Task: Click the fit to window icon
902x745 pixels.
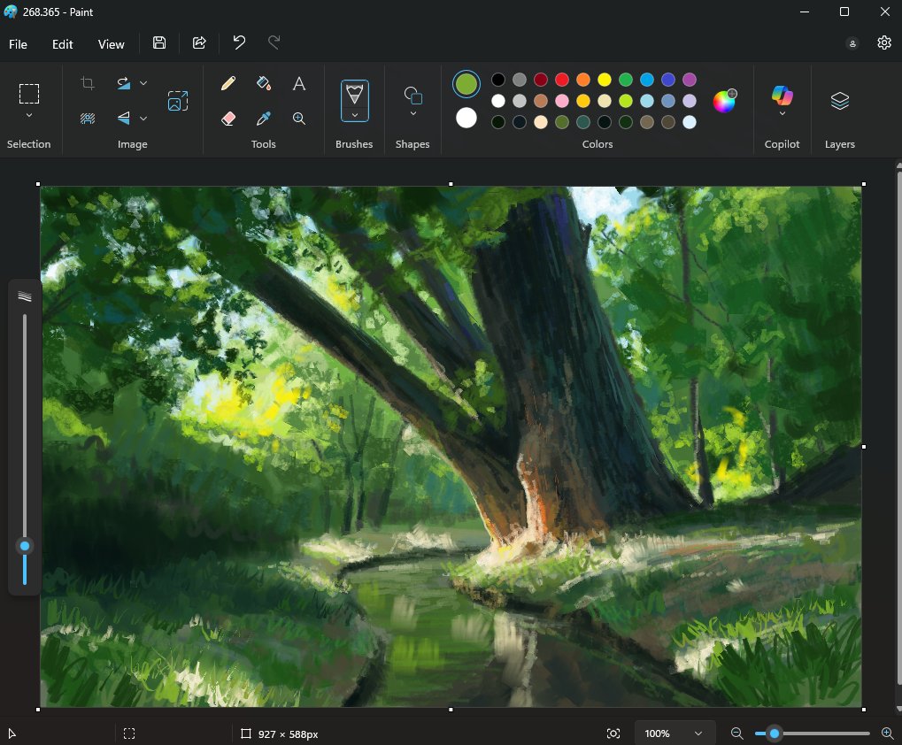Action: (613, 733)
